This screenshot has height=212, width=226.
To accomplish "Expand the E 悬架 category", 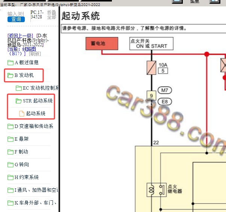I will 21,139.
